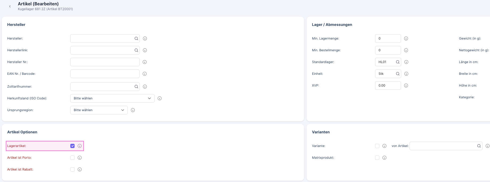Expand the Ursprungsregion dropdown

point(99,110)
